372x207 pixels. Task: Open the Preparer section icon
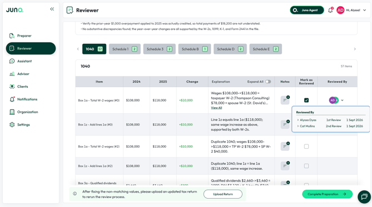pyautogui.click(x=12, y=36)
